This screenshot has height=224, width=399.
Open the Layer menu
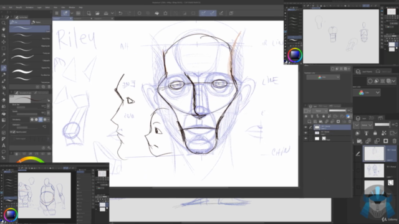pyautogui.click(x=39, y=7)
